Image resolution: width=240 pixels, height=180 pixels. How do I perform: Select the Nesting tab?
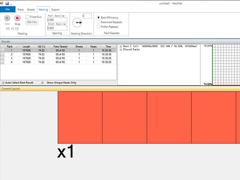[43, 10]
